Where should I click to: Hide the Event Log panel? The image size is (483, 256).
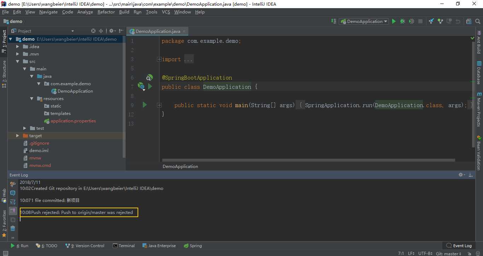click(471, 175)
